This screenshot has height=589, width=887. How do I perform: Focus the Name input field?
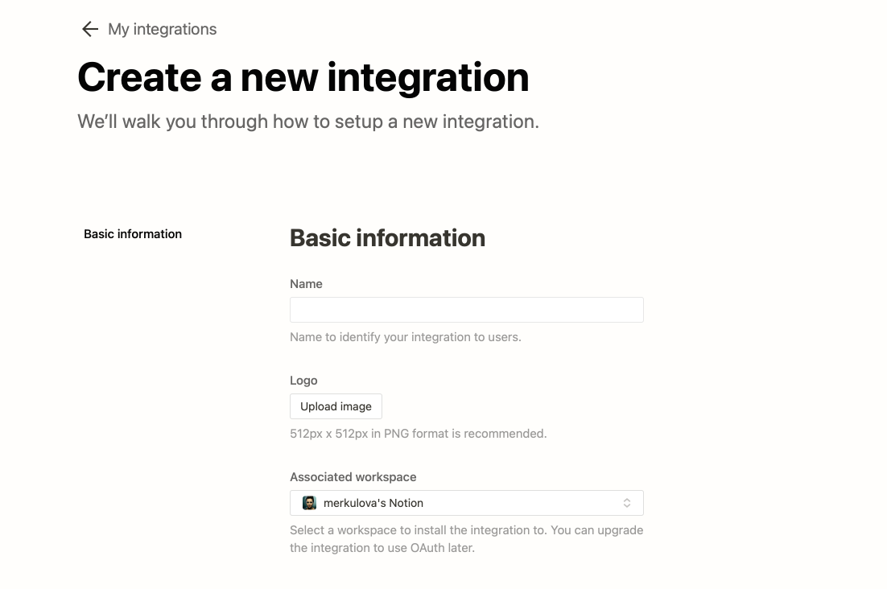pos(467,310)
